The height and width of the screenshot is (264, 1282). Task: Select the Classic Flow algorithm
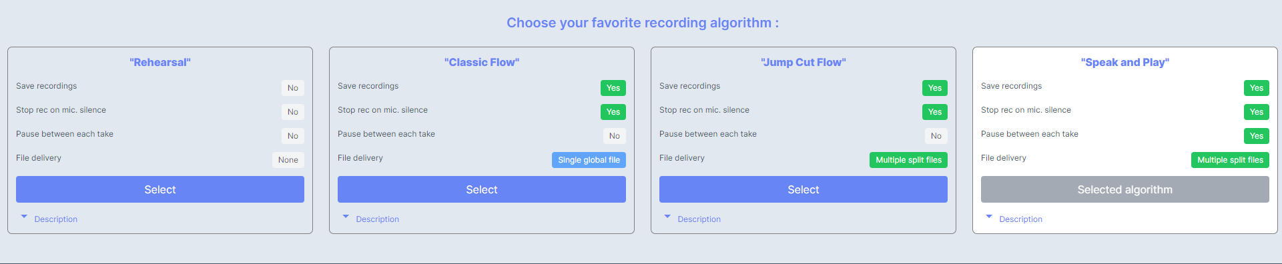pyautogui.click(x=482, y=189)
